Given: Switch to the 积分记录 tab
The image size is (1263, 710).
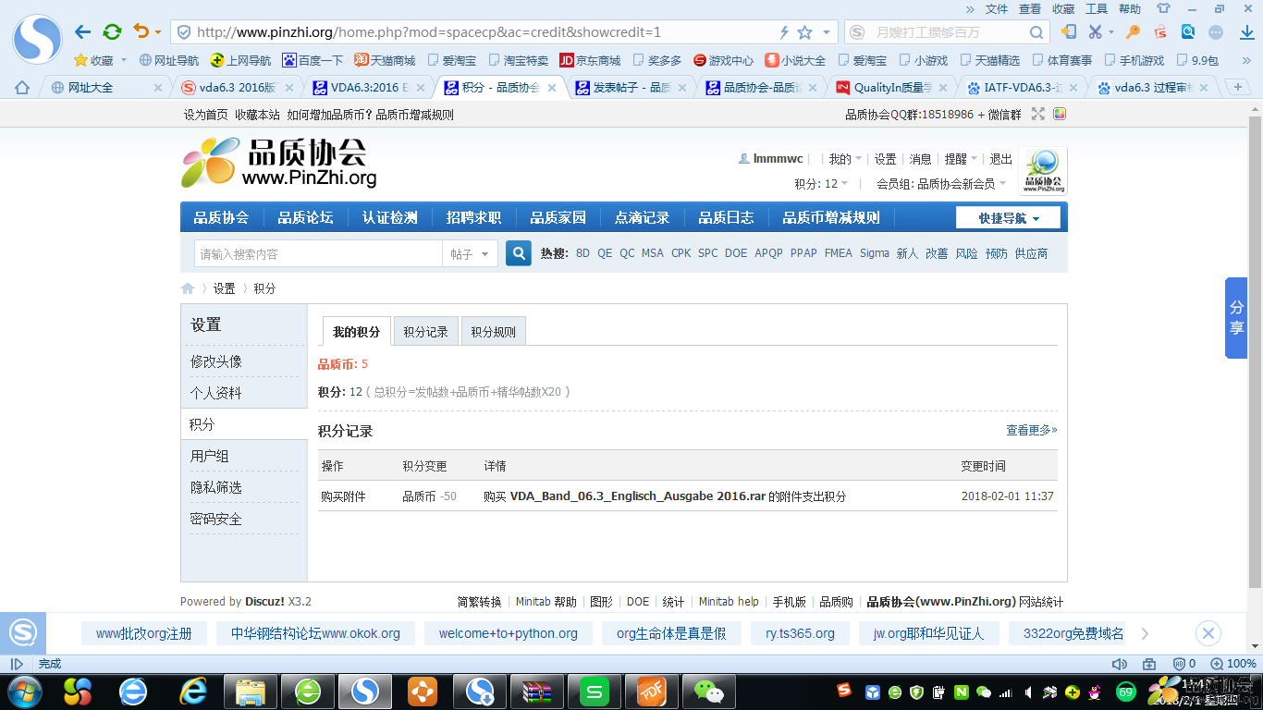Looking at the screenshot, I should [x=425, y=332].
